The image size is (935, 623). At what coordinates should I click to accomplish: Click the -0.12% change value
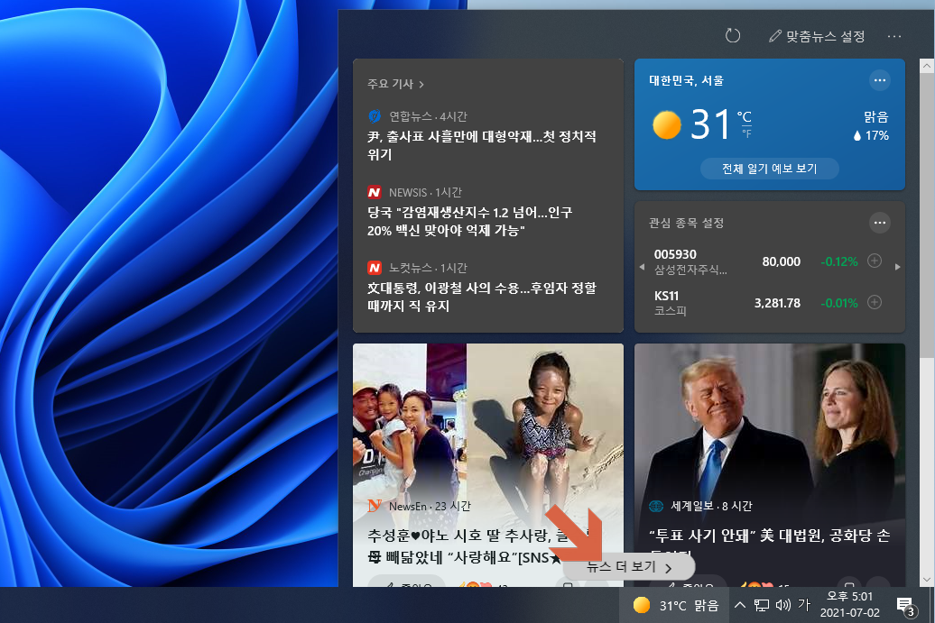(x=839, y=261)
